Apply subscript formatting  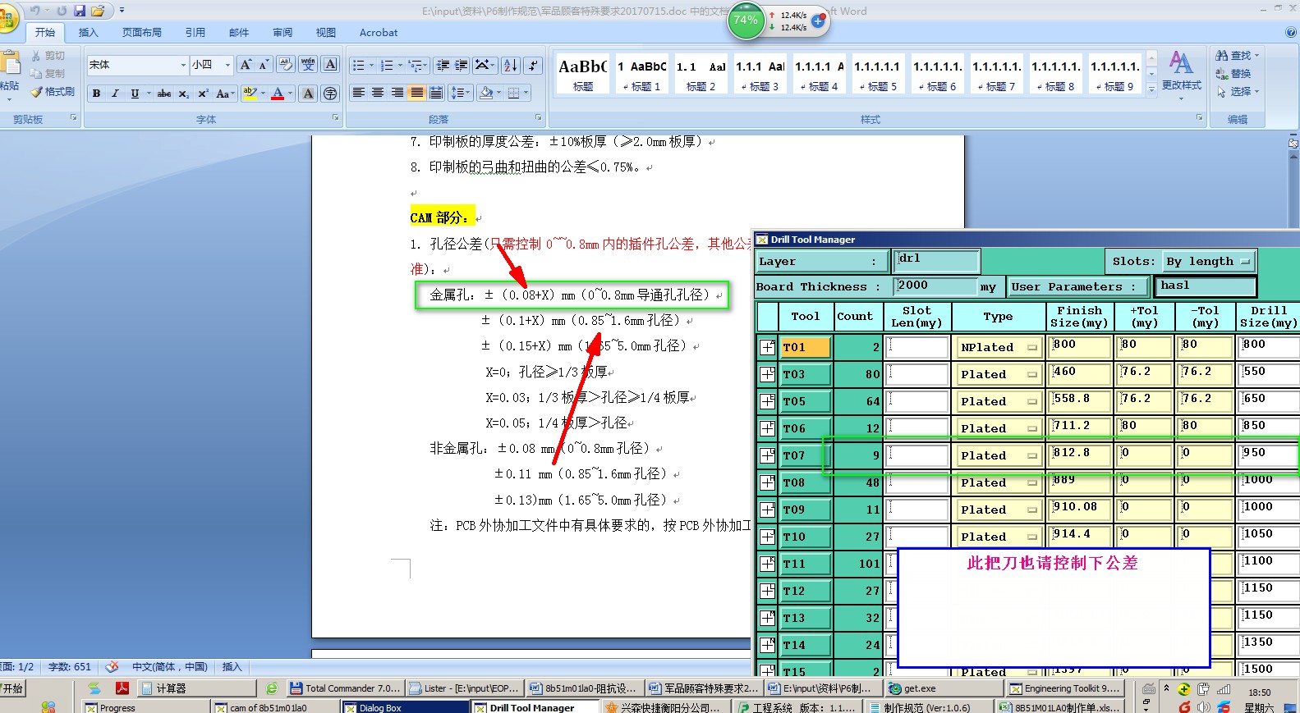(184, 94)
